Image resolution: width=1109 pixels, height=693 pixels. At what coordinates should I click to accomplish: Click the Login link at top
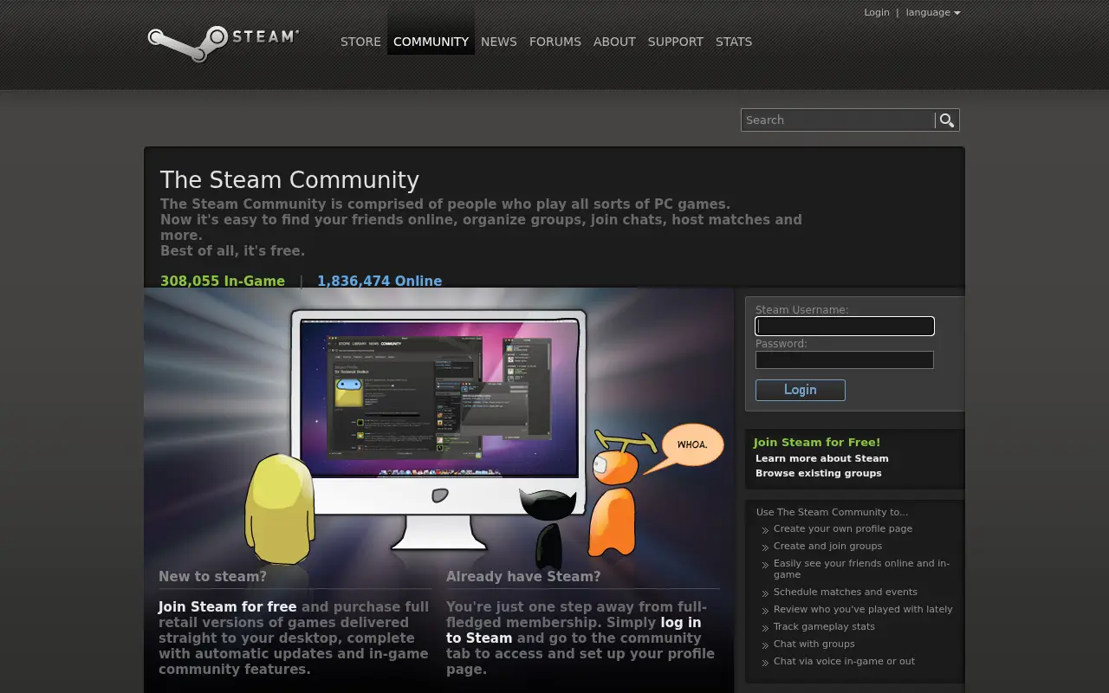click(x=876, y=12)
